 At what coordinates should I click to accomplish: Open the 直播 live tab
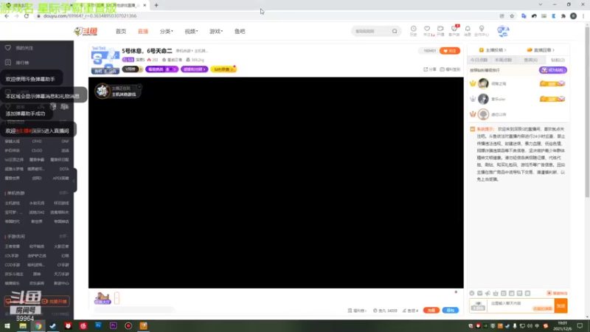(x=143, y=31)
